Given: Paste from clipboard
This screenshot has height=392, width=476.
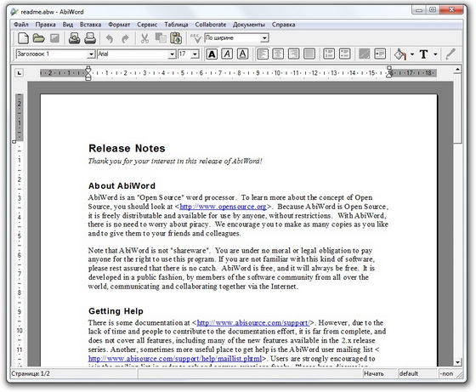Looking at the screenshot, I should click(176, 38).
